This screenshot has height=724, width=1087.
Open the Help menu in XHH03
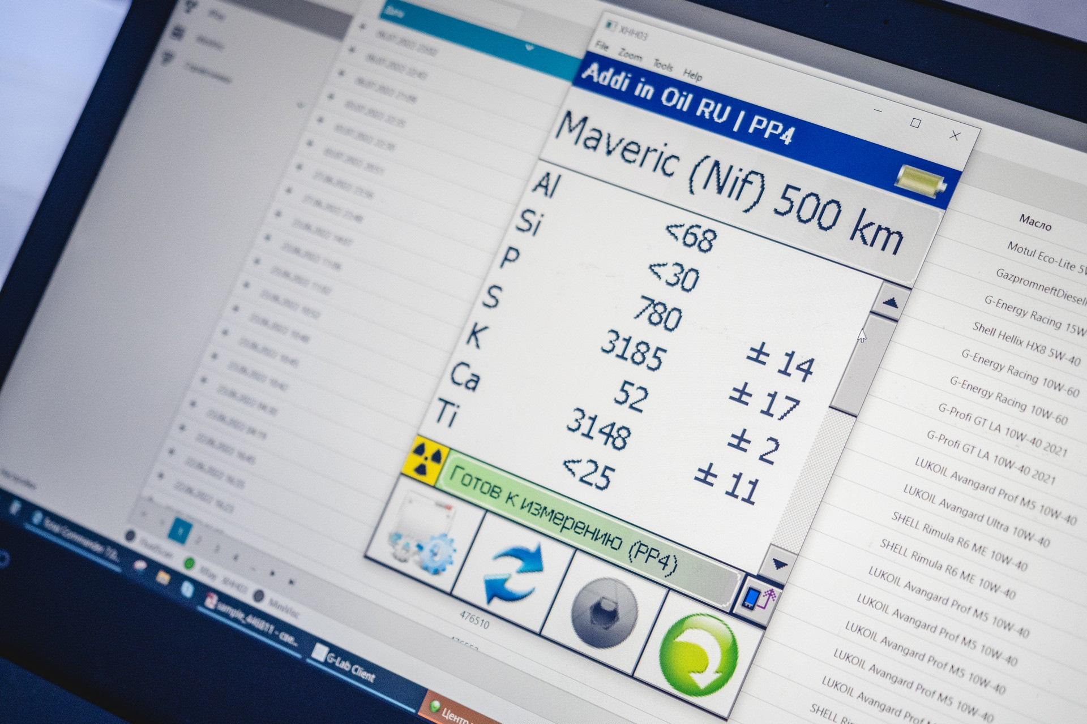pyautogui.click(x=692, y=75)
